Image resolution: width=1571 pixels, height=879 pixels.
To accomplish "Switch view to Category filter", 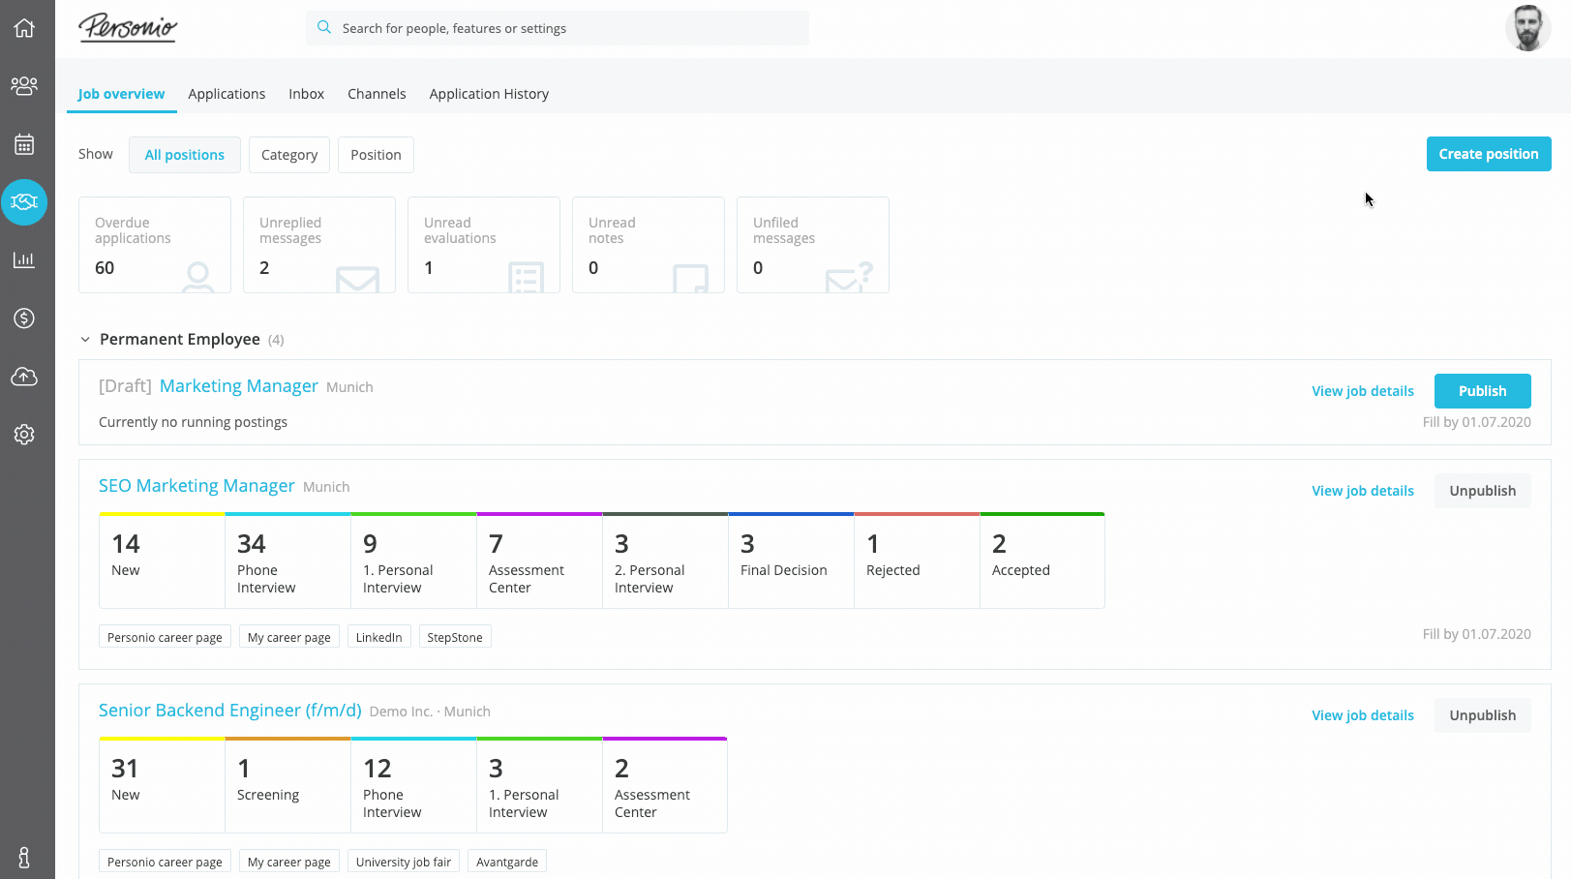I will [288, 155].
